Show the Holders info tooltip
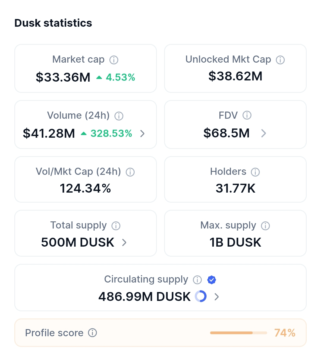The height and width of the screenshot is (349, 321). (255, 172)
